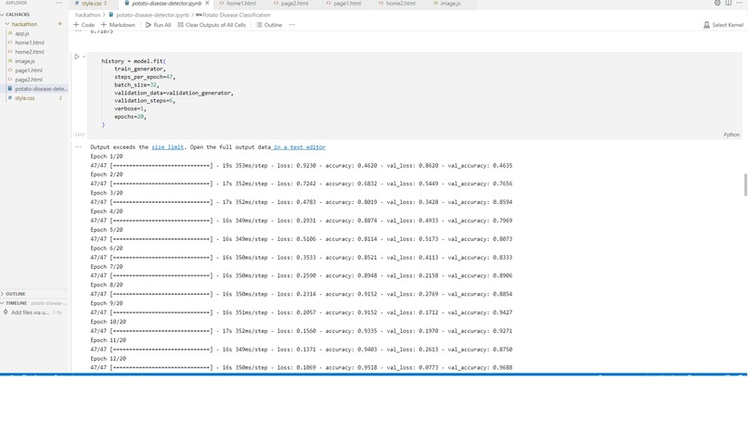The width and height of the screenshot is (748, 432).
Task: Open more notebook toolbar actions ellipsis
Action: [x=292, y=25]
